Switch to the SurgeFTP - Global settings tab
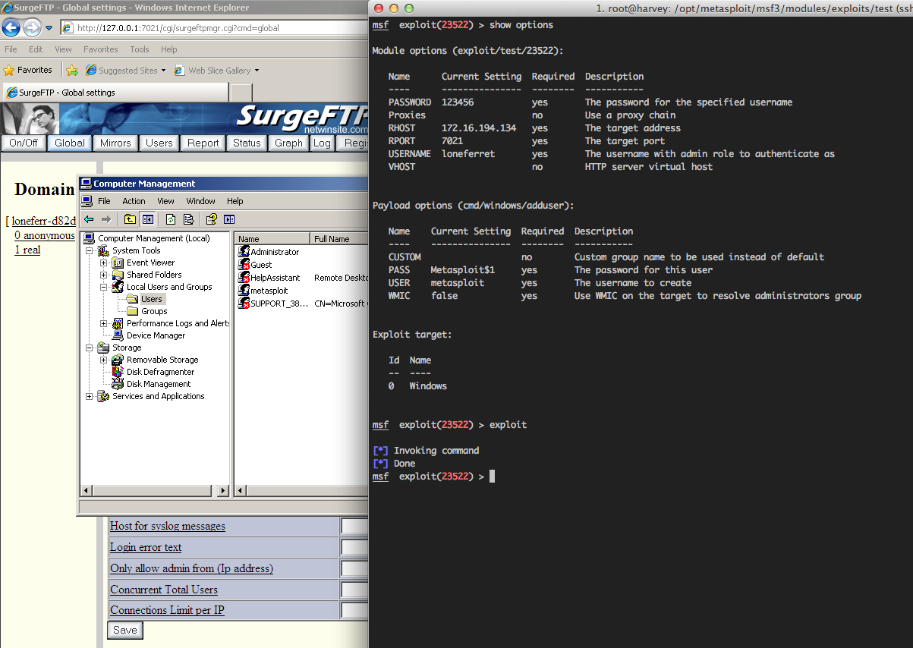The height and width of the screenshot is (648, 913). click(114, 93)
